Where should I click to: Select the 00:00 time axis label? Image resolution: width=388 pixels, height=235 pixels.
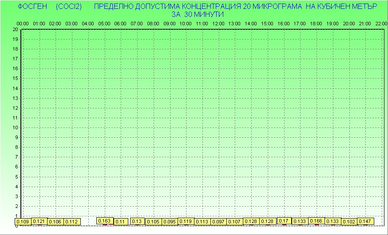(23, 23)
